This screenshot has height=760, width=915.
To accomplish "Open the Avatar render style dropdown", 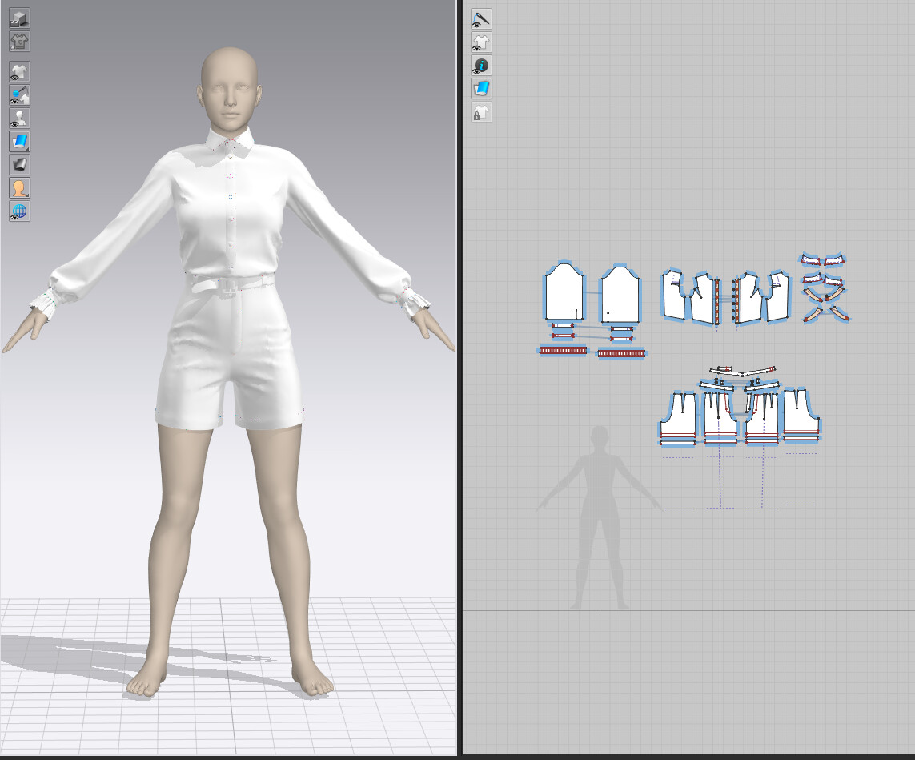I will 19,188.
